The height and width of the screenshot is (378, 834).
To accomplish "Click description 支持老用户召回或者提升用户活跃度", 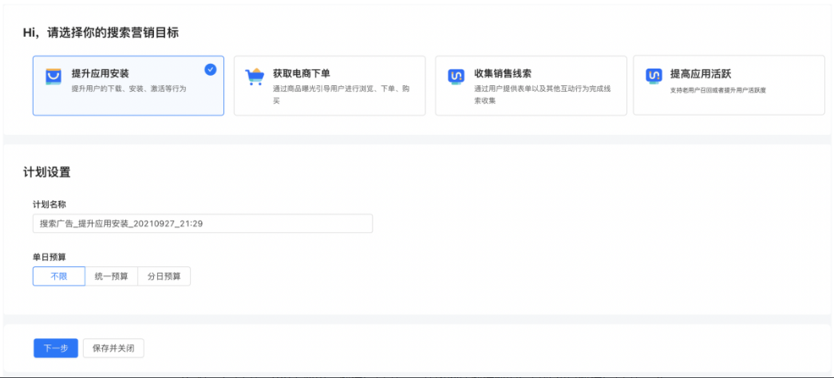I will (x=718, y=90).
